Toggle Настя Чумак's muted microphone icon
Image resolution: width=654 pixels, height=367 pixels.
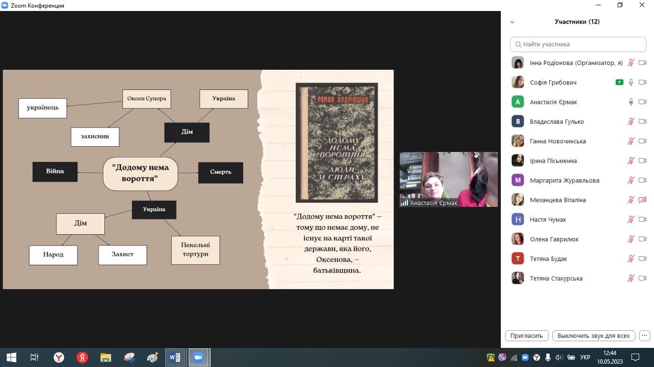[631, 219]
